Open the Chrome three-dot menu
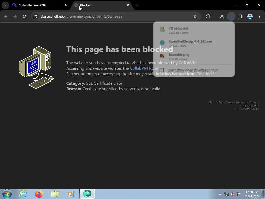This screenshot has height=199, width=265. (x=259, y=16)
